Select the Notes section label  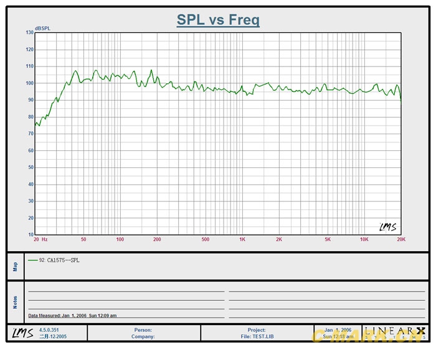coord(16,302)
